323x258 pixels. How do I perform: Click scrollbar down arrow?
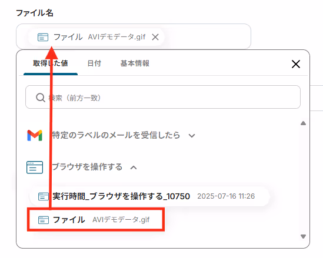pyautogui.click(x=303, y=236)
